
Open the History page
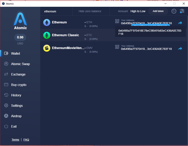coord(16,95)
